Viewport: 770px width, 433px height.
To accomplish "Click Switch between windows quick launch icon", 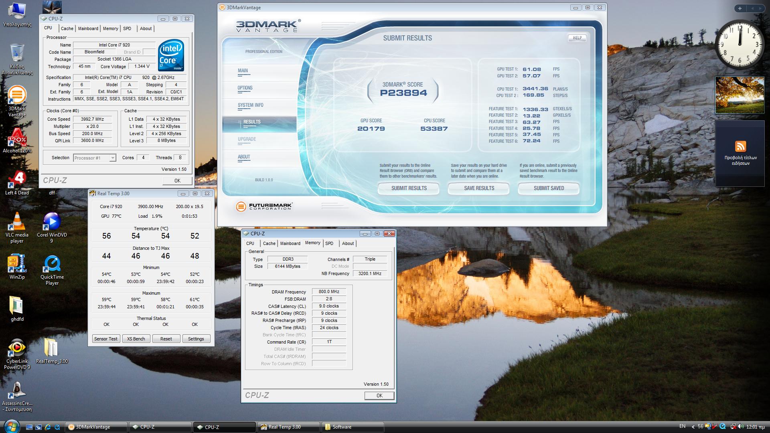I will (x=38, y=427).
